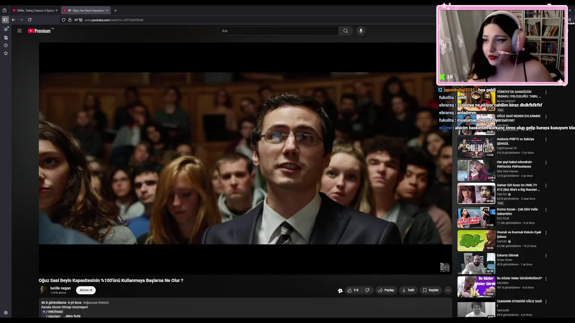
Task: Click the youtube.com address bar URL
Action: (x=114, y=20)
